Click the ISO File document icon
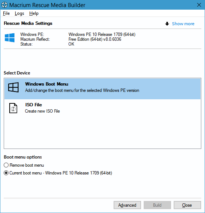The width and height of the screenshot is (205, 213). [x=13, y=108]
